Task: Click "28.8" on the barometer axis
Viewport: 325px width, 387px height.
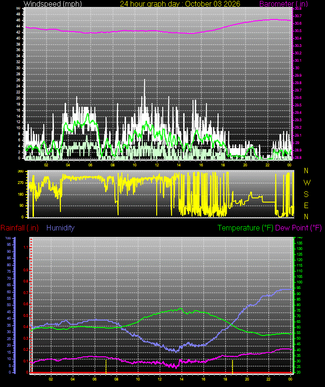Action: (298, 157)
